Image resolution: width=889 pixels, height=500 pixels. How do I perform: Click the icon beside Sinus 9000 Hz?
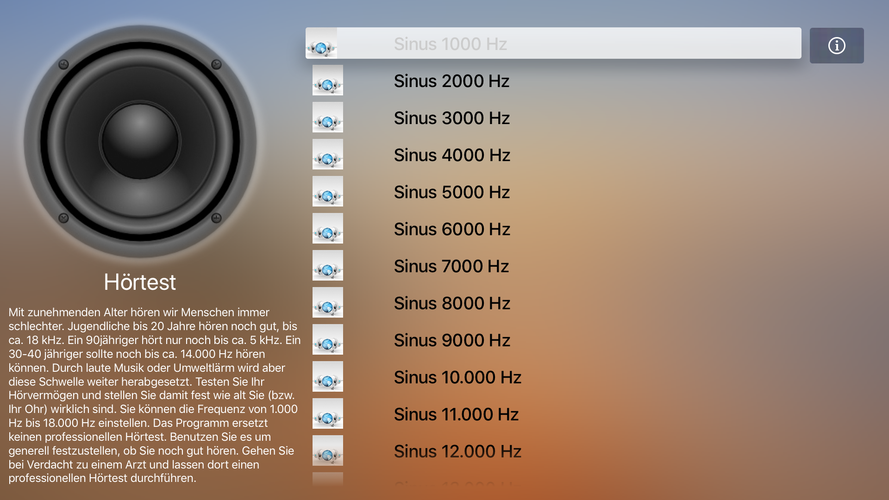(x=328, y=339)
